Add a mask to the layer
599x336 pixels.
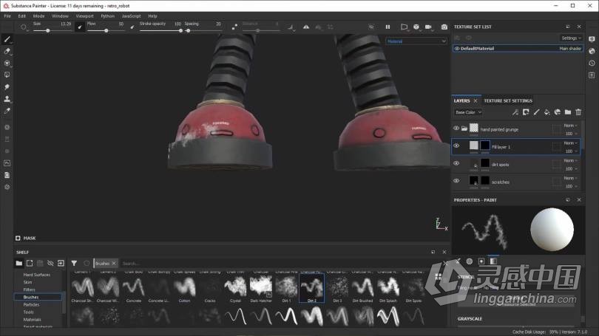[x=526, y=112]
